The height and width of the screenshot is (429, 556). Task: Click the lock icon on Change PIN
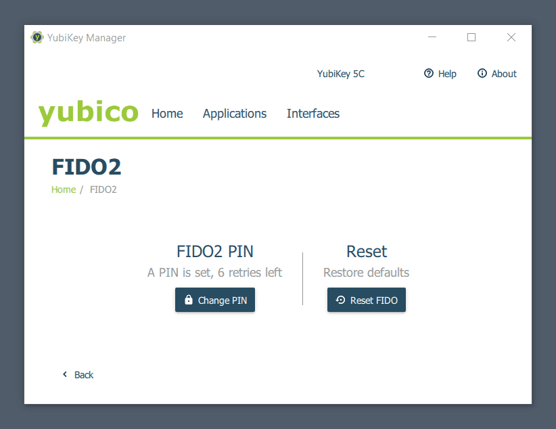[x=187, y=299]
